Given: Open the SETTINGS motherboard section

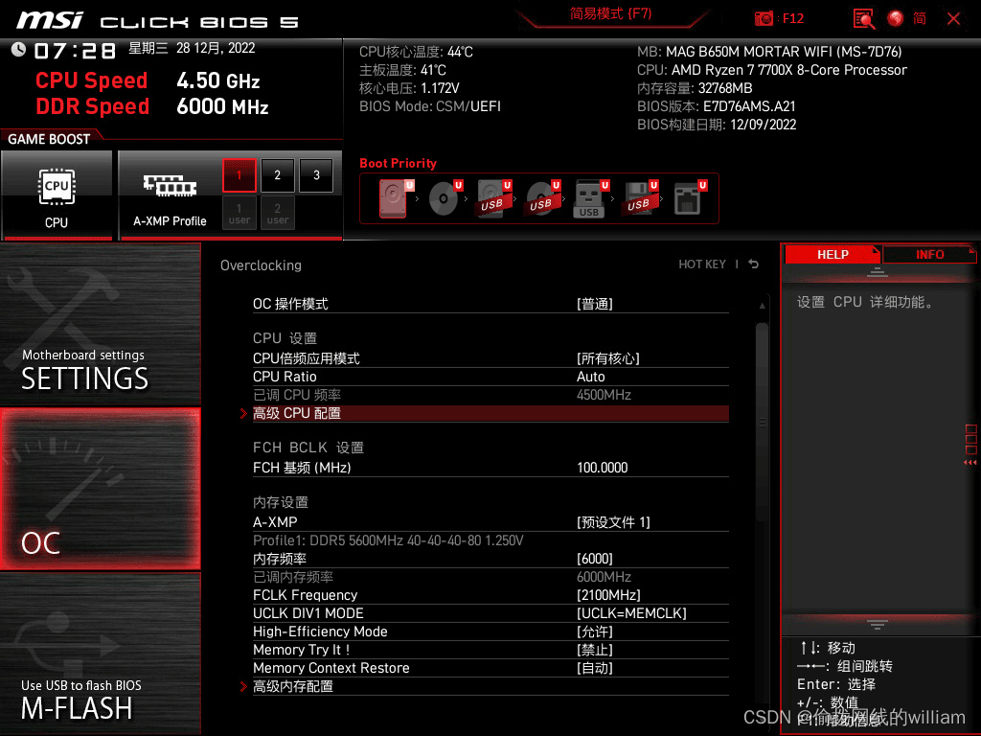Looking at the screenshot, I should 100,324.
